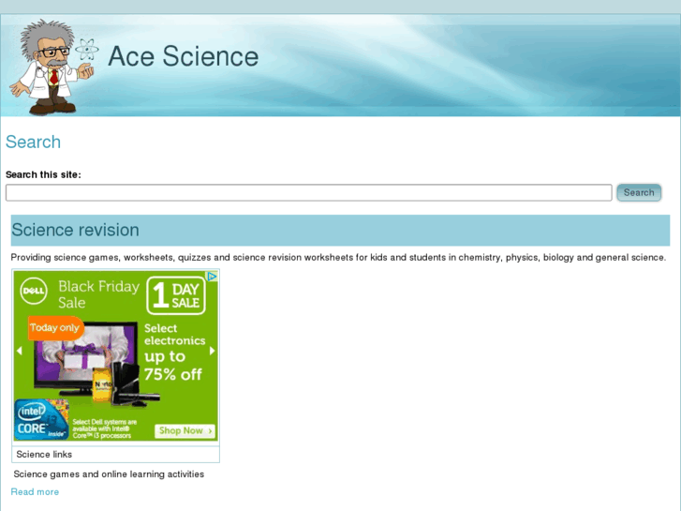
Task: Click the Intel Core badge in the ad
Action: [41, 419]
